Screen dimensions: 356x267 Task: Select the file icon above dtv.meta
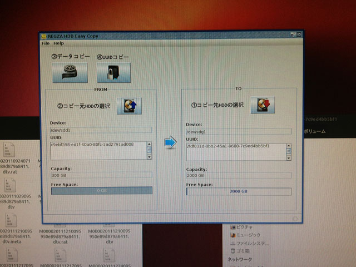pyautogui.click(x=11, y=220)
